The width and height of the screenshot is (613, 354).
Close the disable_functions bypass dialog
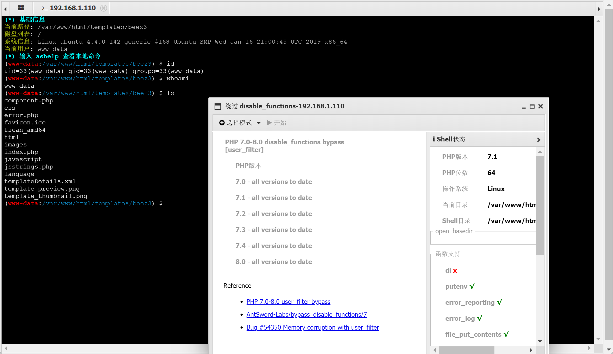541,106
